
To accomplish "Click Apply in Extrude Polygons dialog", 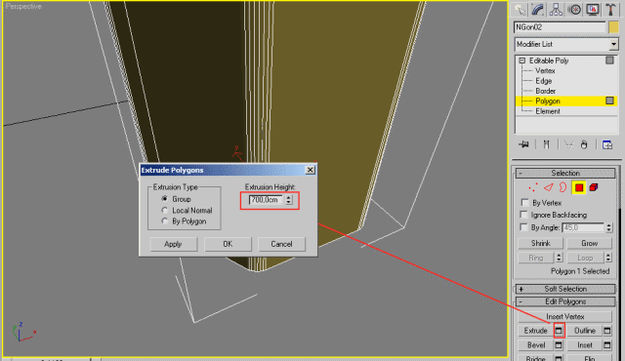I will [x=173, y=244].
